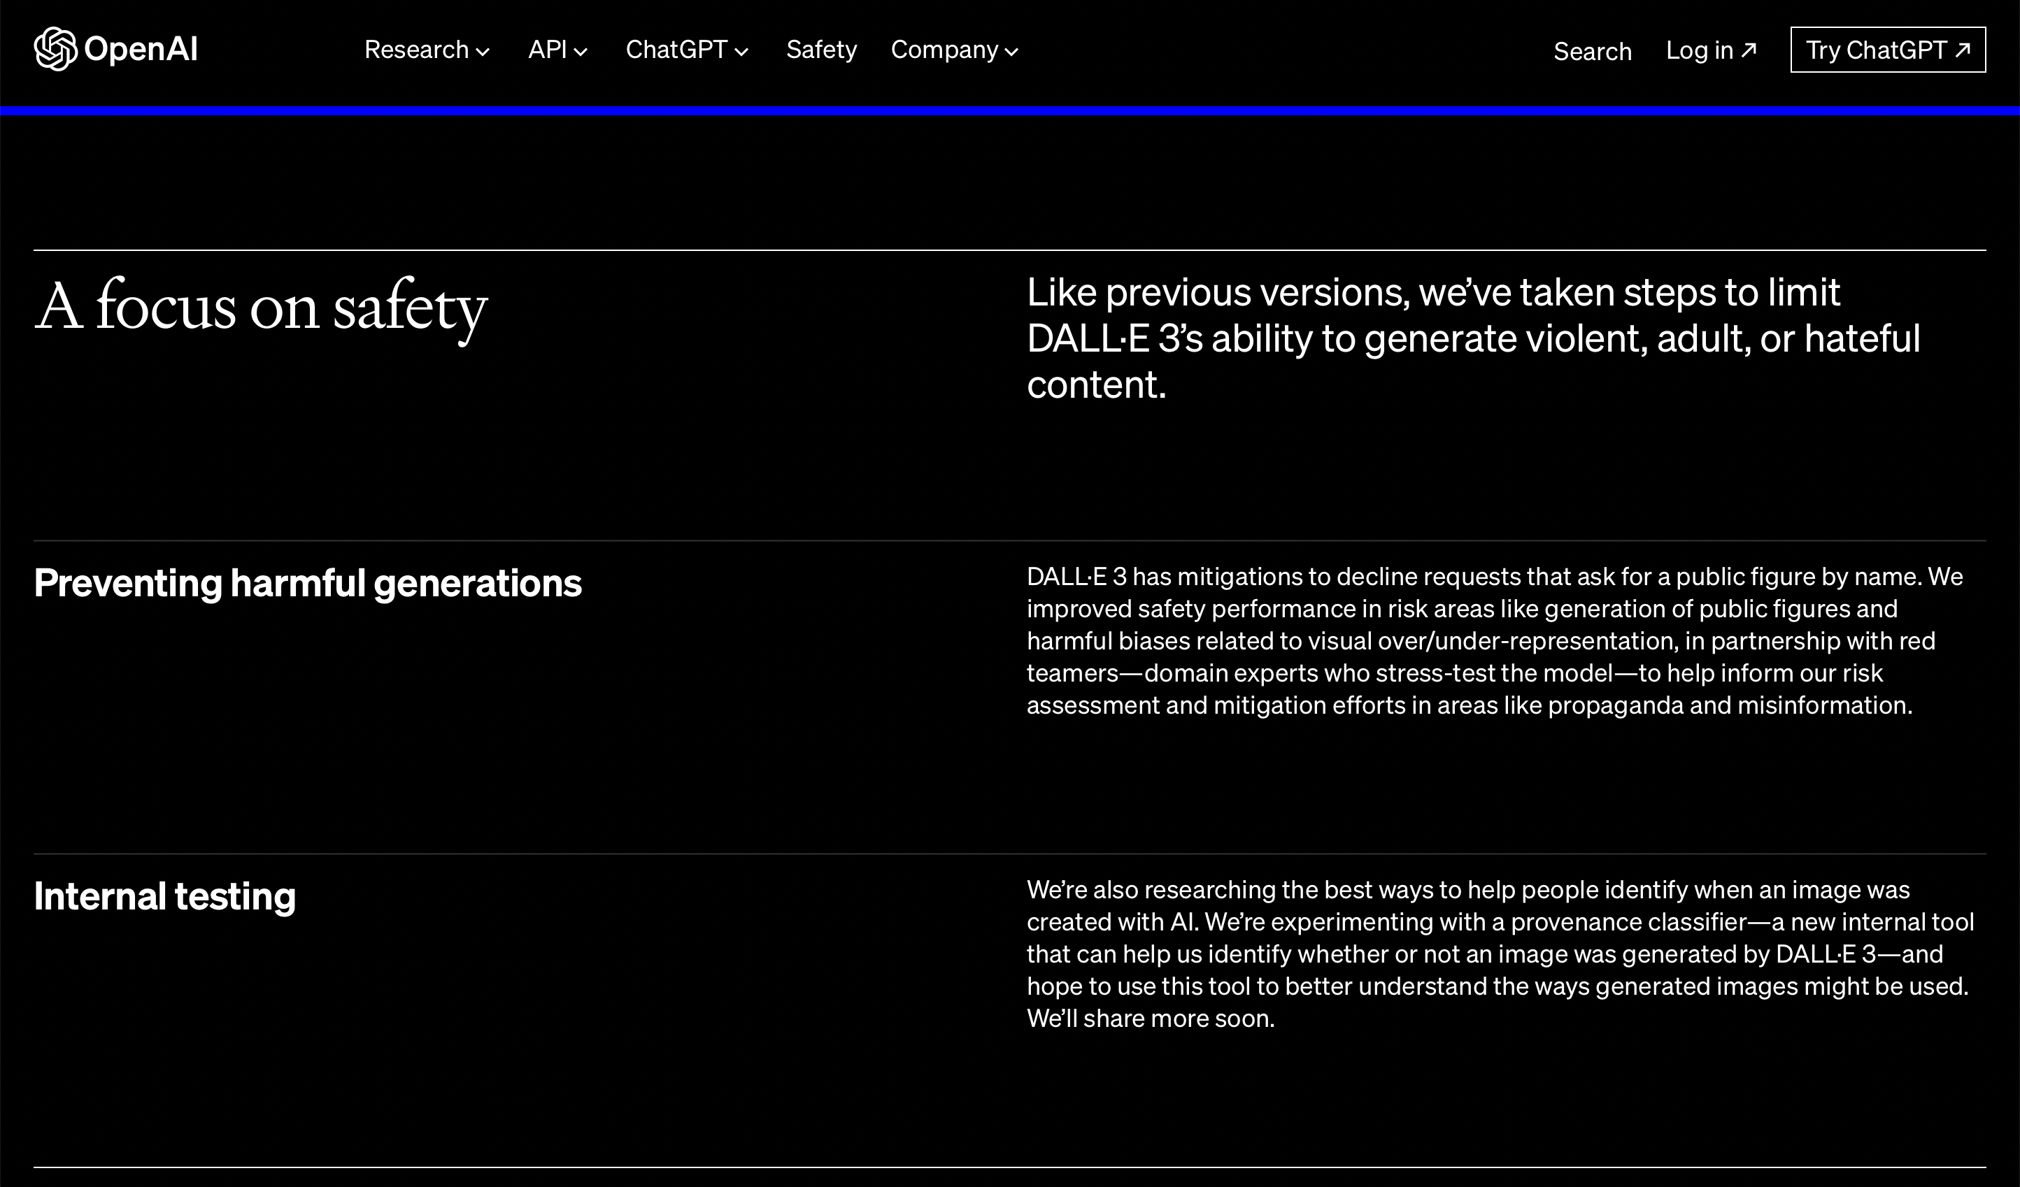Open Search in the top bar
The height and width of the screenshot is (1187, 2020).
click(x=1592, y=51)
